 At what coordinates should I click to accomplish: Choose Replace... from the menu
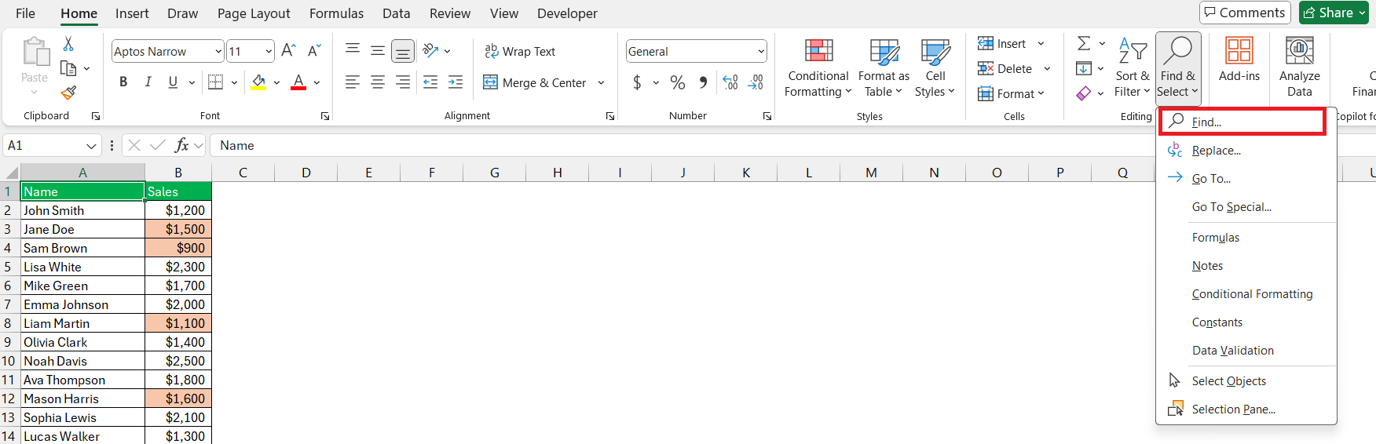click(1246, 151)
